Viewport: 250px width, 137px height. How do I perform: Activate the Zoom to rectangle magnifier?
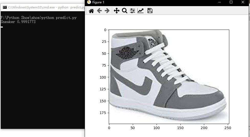125,11
